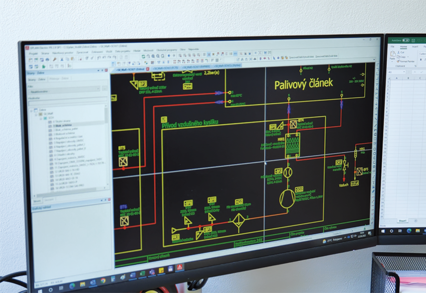
Task: Click the Start button on the Excel monitor taskbar
Action: 383,231
